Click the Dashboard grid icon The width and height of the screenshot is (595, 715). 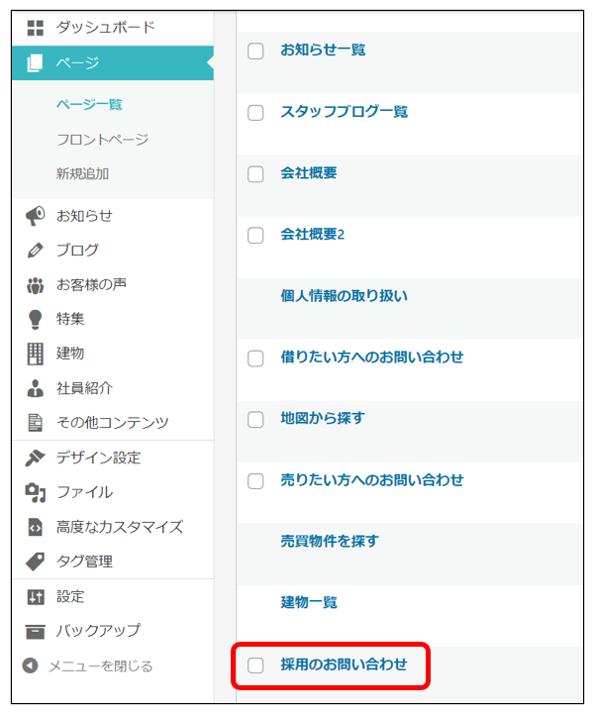point(35,28)
